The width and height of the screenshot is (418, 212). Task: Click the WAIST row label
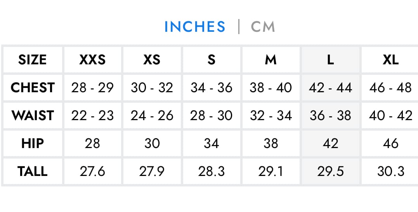click(x=33, y=115)
